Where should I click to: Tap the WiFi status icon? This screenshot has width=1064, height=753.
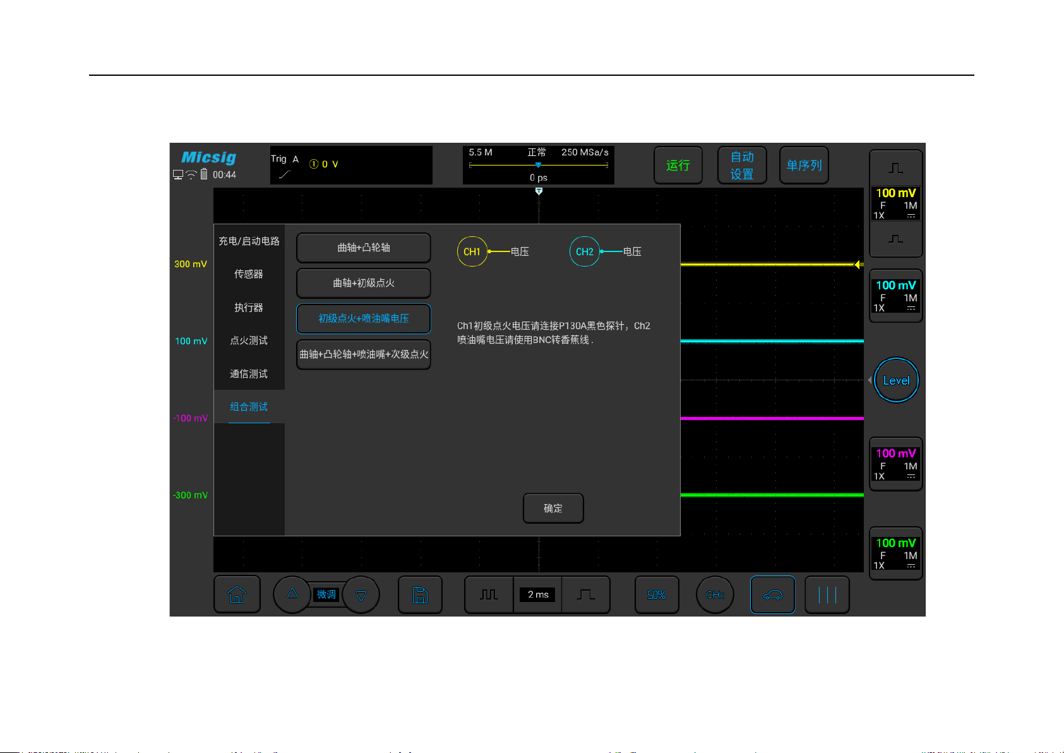(191, 175)
